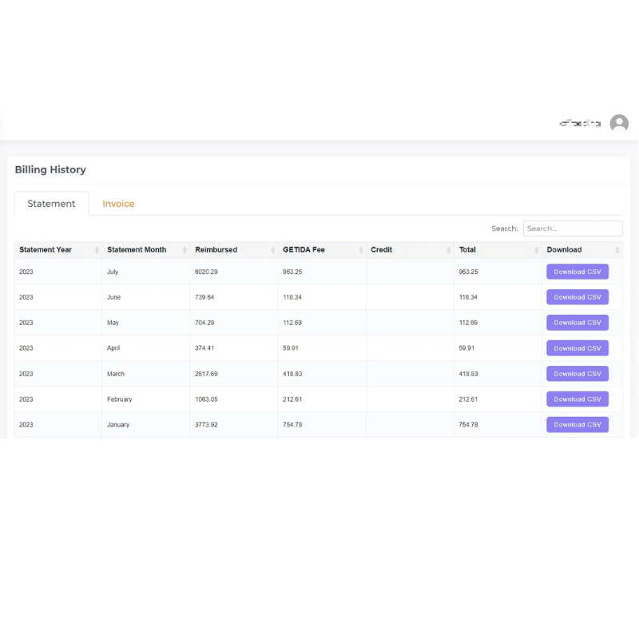639x639 pixels.
Task: Sort by Total column arrows
Action: pyautogui.click(x=536, y=250)
